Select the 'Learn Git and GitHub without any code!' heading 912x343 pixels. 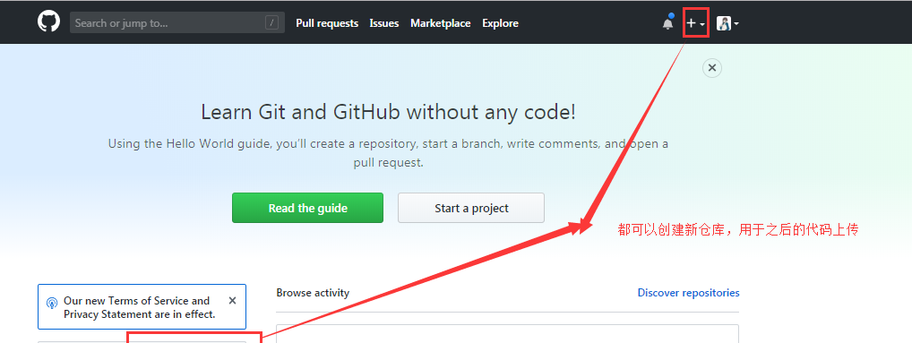pyautogui.click(x=389, y=112)
